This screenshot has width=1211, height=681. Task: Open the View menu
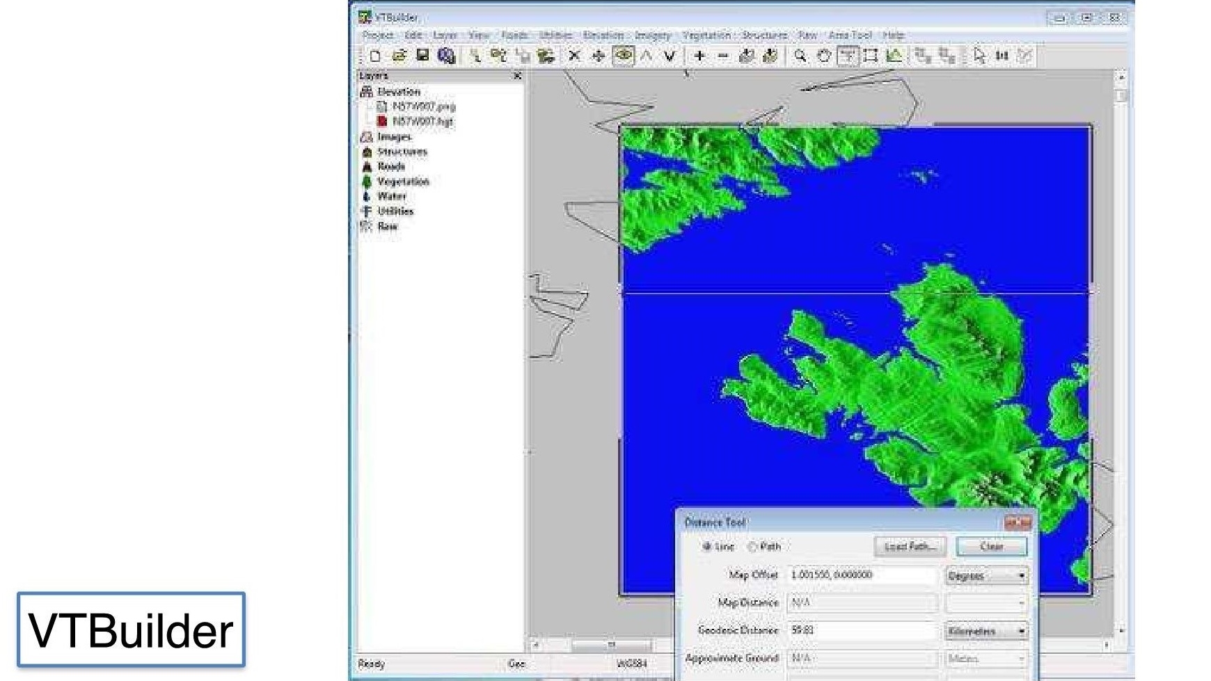478,35
